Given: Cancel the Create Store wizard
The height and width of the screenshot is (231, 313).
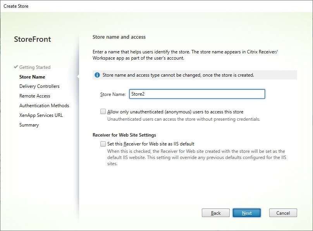Looking at the screenshot, I should 283,213.
